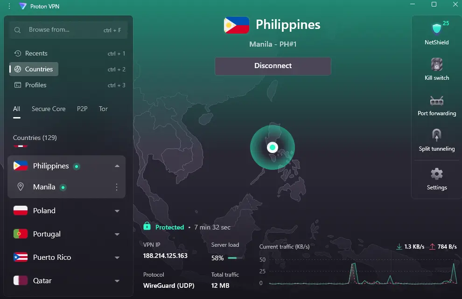
Task: Click the 7 min 32 sec session timer
Action: coord(212,227)
